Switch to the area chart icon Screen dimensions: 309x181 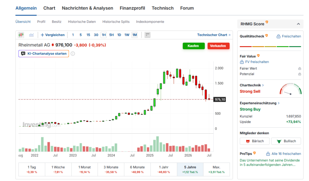click(x=31, y=35)
